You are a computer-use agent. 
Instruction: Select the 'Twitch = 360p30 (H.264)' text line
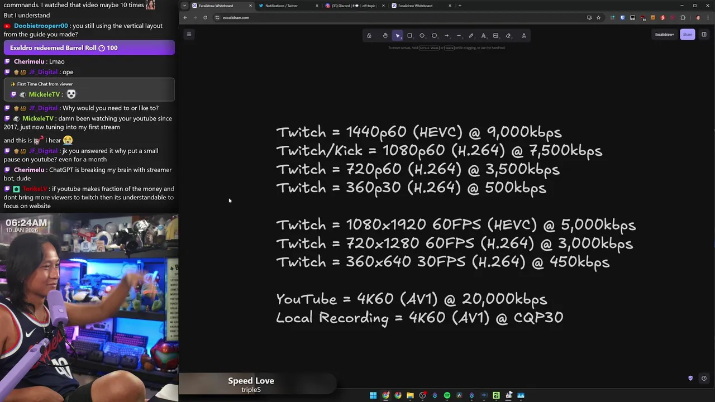click(x=411, y=188)
